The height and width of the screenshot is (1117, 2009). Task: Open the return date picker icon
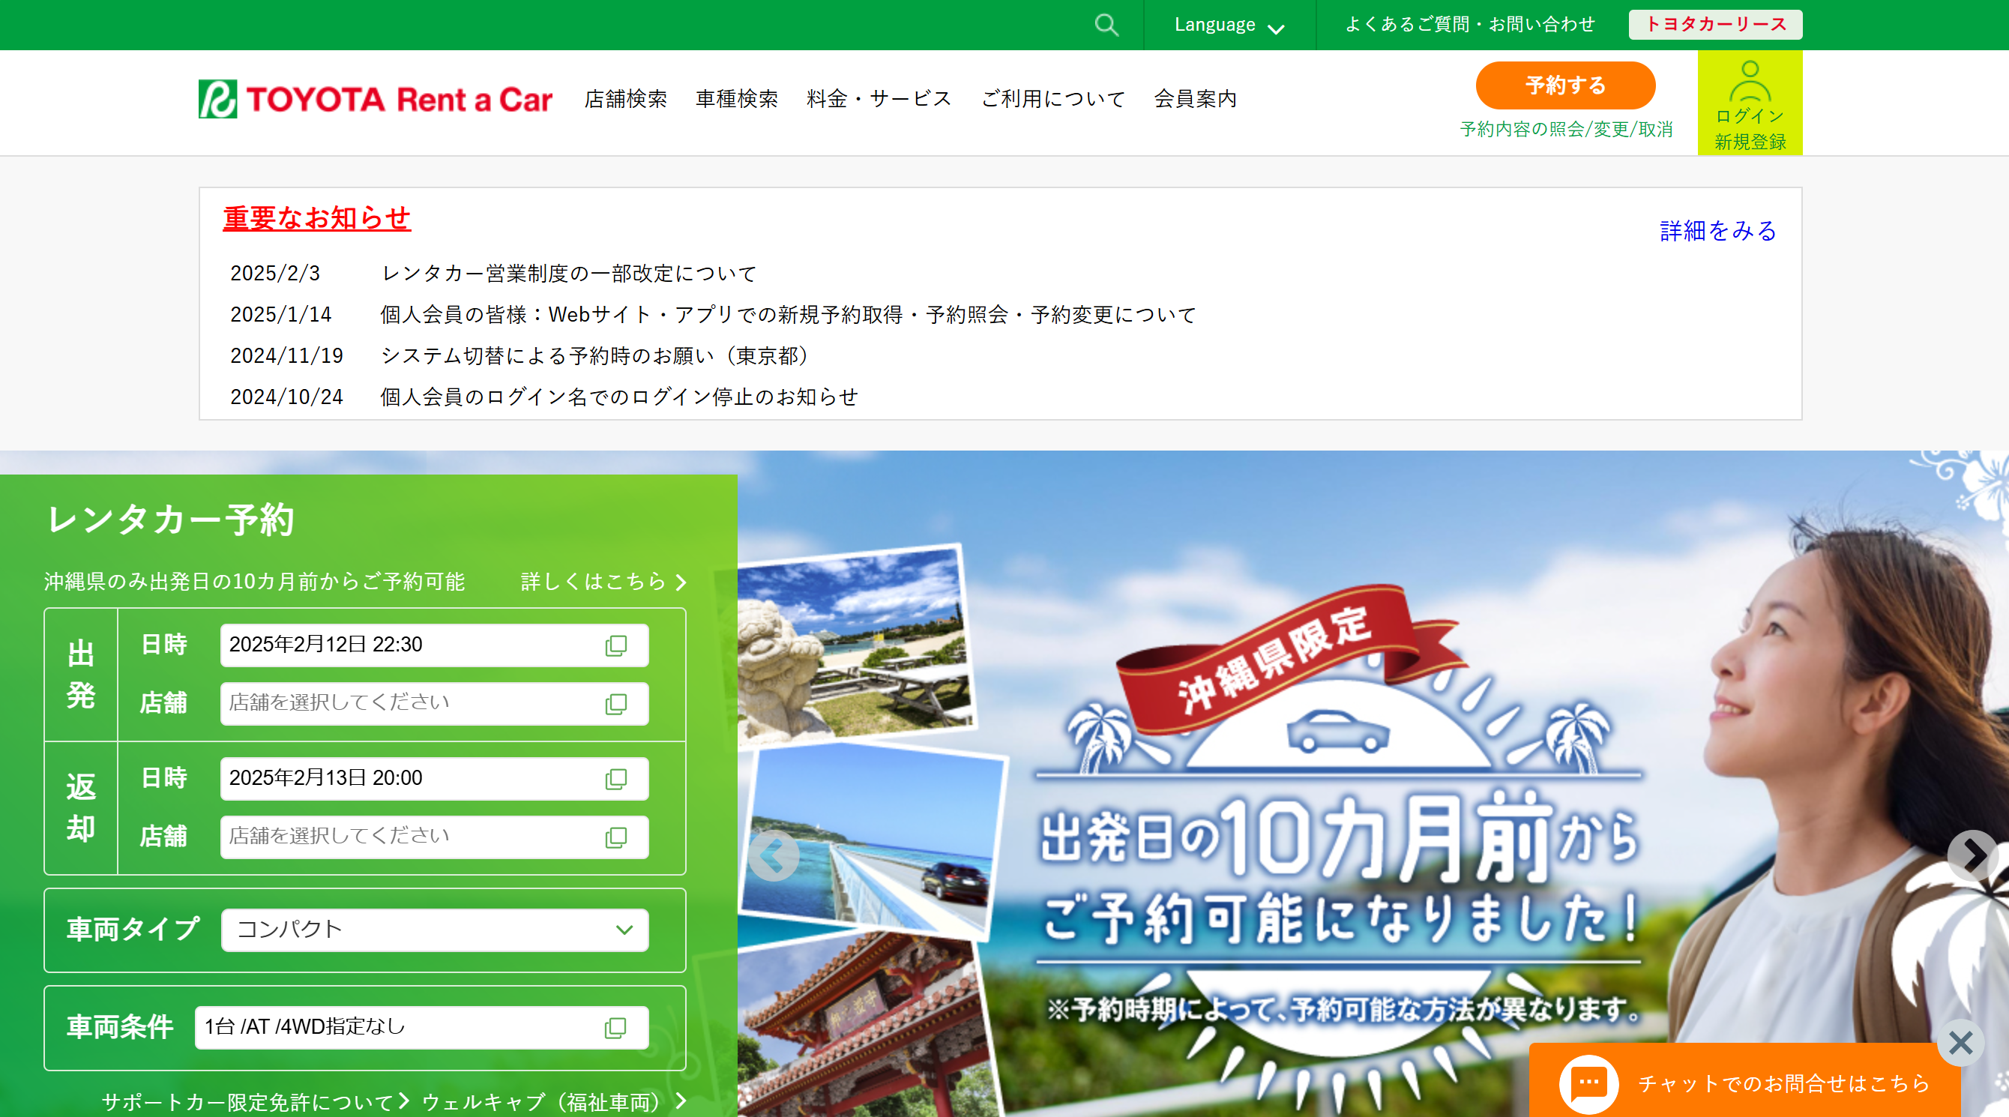[x=616, y=778]
